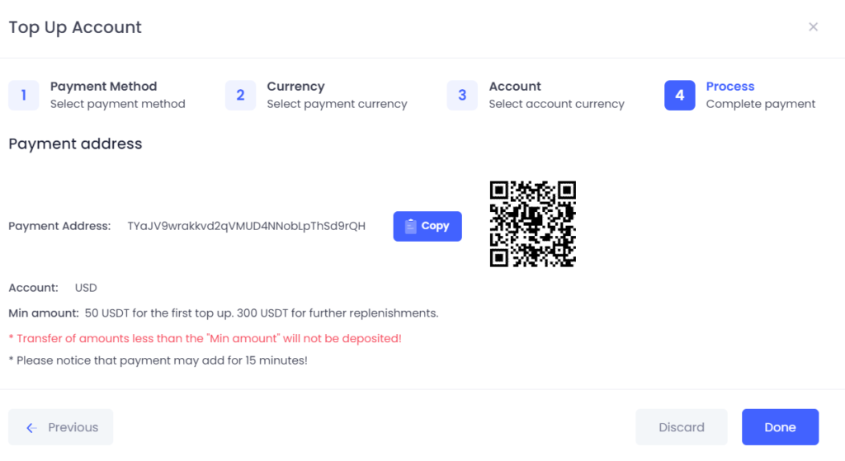The image size is (845, 461).
Task: Click the step 1 number badge
Action: (24, 96)
